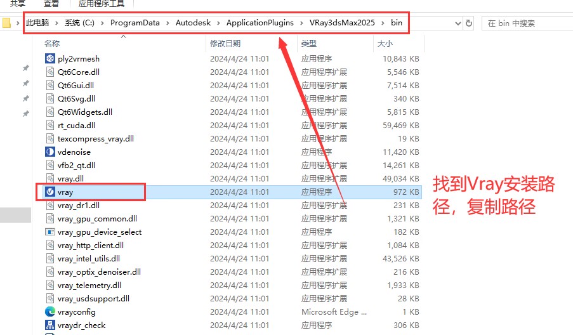
Task: Click bin in the breadcrumb path
Action: click(x=397, y=23)
